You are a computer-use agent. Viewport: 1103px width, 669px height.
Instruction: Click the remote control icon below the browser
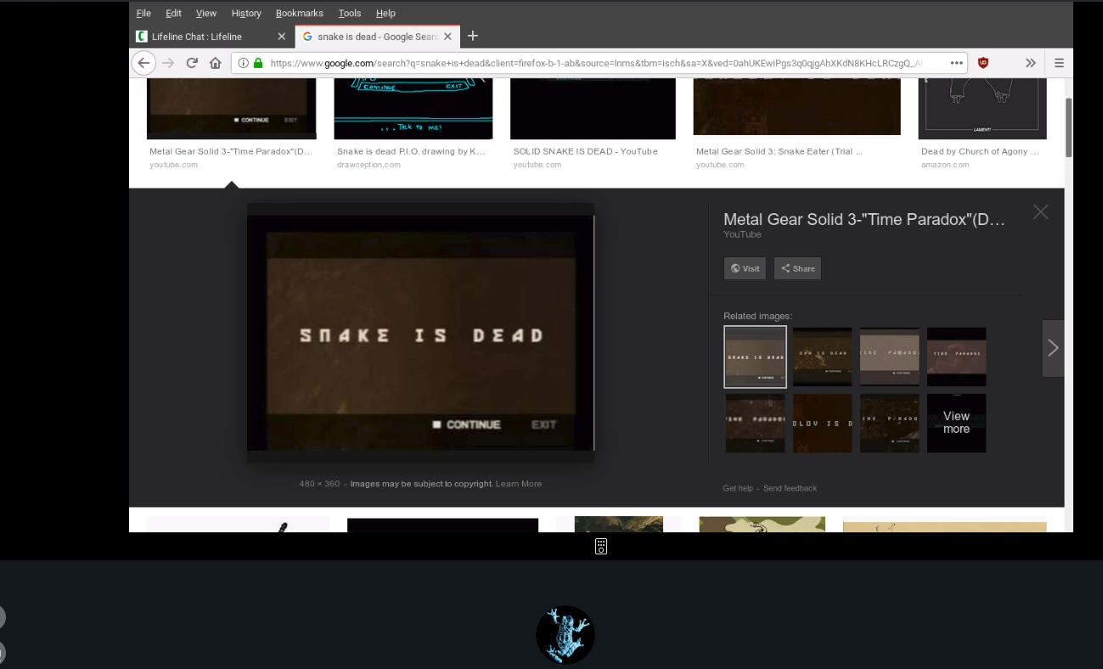pos(601,547)
